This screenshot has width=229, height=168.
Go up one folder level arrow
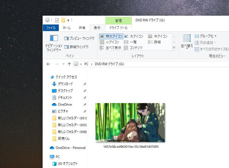(69, 64)
